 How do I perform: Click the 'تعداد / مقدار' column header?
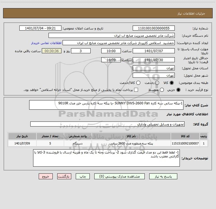click(50, 136)
